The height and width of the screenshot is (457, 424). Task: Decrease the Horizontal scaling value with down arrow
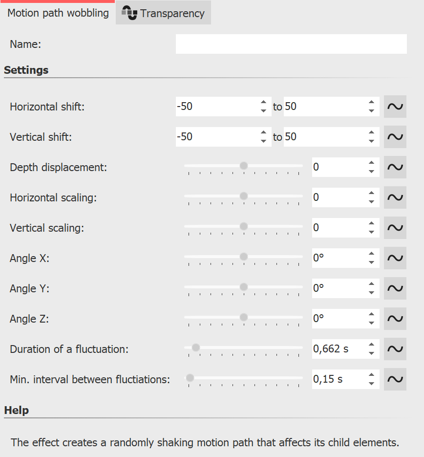tap(372, 202)
